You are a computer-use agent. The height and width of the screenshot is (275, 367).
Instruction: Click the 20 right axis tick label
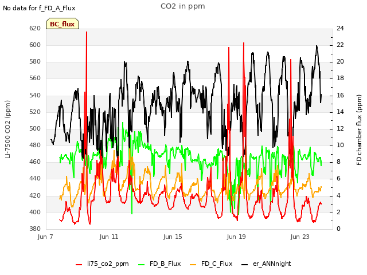[x=340, y=61]
